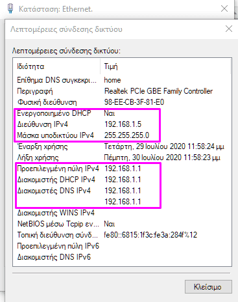The width and height of the screenshot is (238, 302).
Task: Select the Φυσική διεύθυνση row
Action: pos(122,102)
